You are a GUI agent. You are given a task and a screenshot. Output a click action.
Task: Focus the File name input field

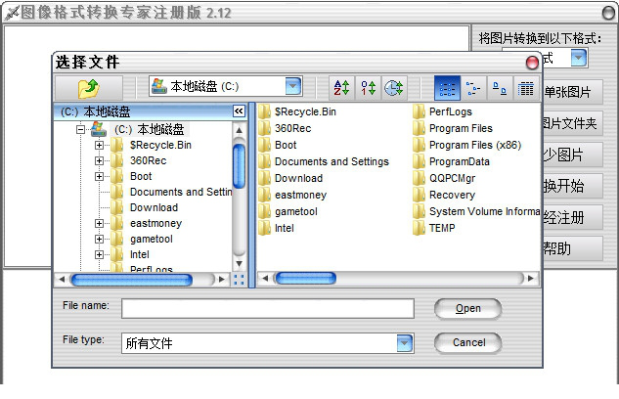268,308
